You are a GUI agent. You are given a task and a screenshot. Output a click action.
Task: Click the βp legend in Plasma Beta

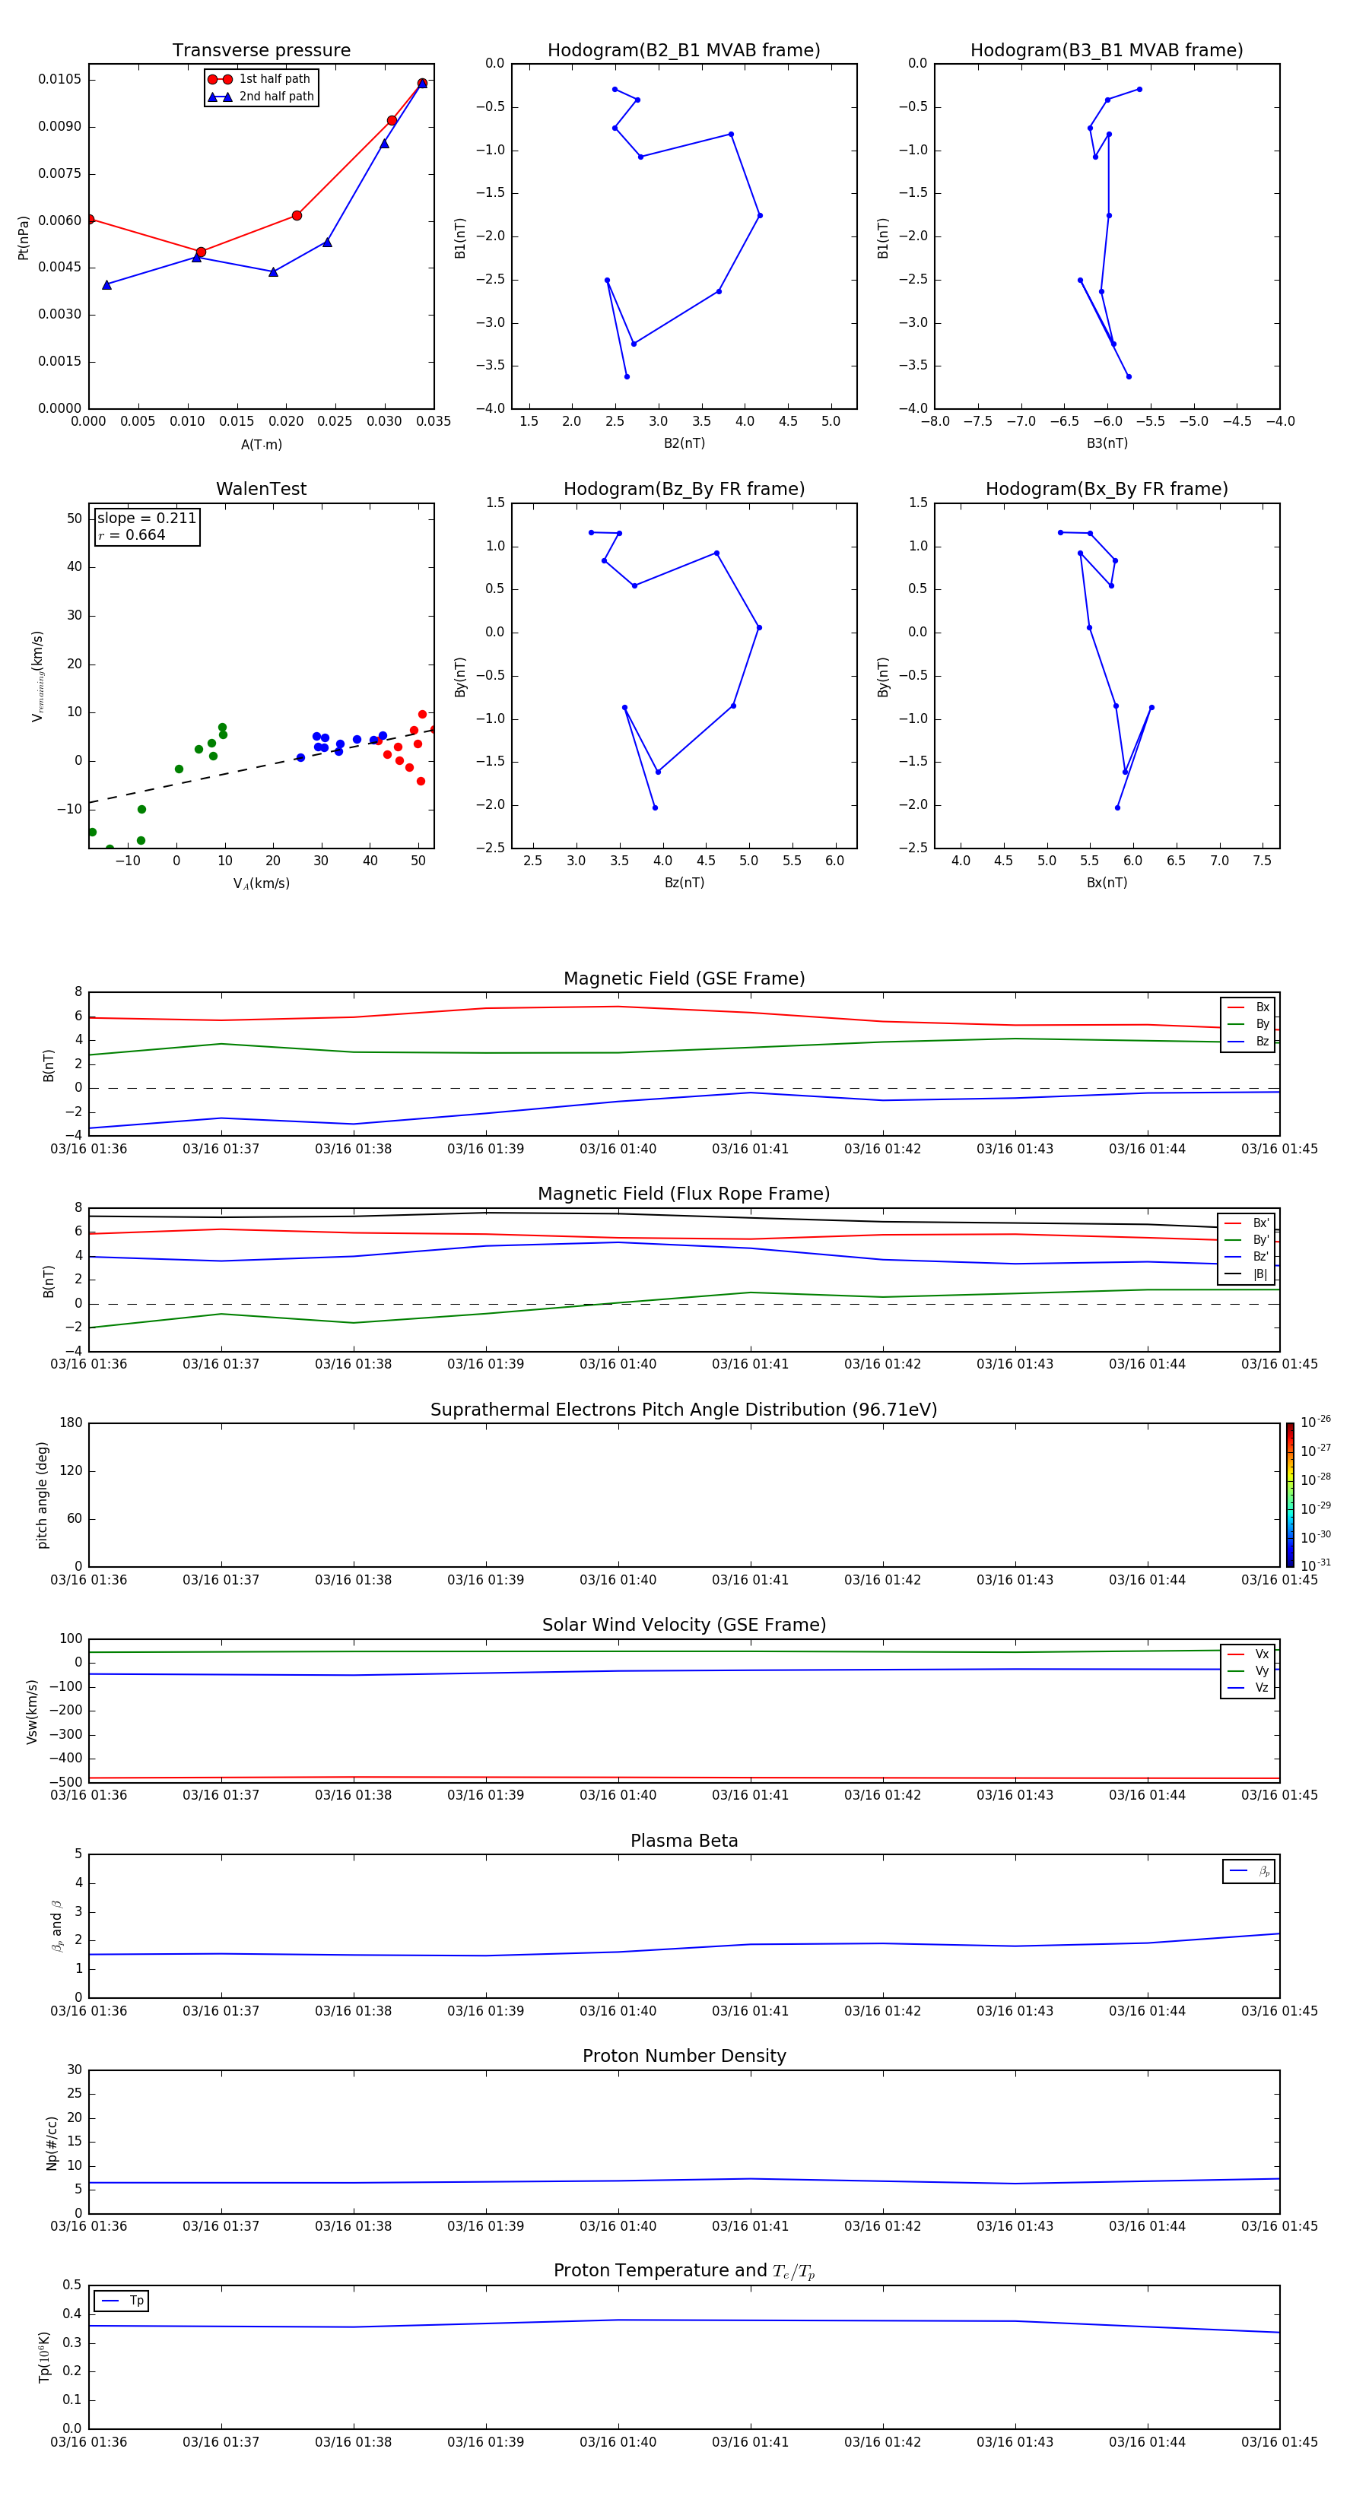click(x=1248, y=1871)
